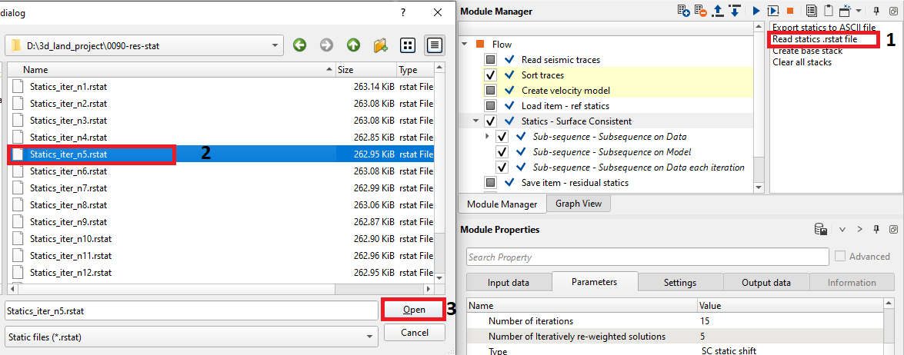This screenshot has height=355, width=904.
Task: Open the Static files (*.rstat) filter dropdown
Action: (369, 336)
